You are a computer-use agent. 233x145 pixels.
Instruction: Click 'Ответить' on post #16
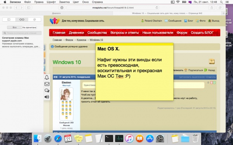click(x=211, y=77)
